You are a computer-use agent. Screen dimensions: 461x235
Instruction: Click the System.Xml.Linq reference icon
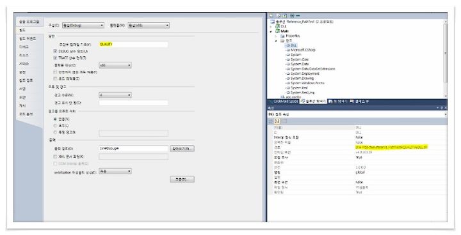[288, 93]
